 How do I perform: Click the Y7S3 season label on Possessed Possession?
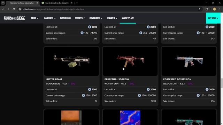(182, 84)
